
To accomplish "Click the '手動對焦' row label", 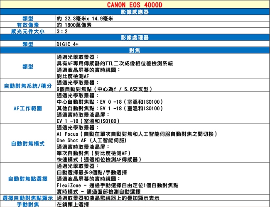I will pyautogui.click(x=28, y=205).
